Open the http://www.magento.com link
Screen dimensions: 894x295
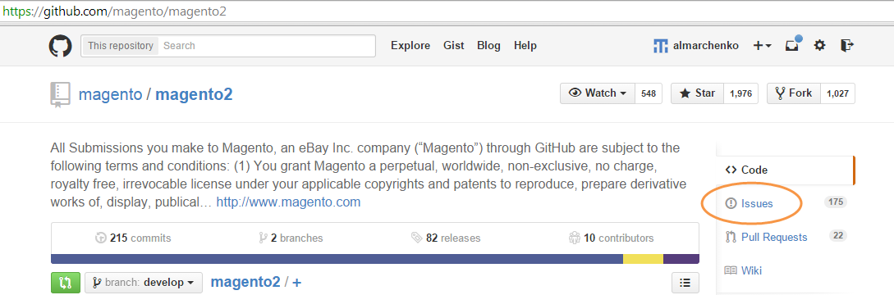pyautogui.click(x=288, y=202)
